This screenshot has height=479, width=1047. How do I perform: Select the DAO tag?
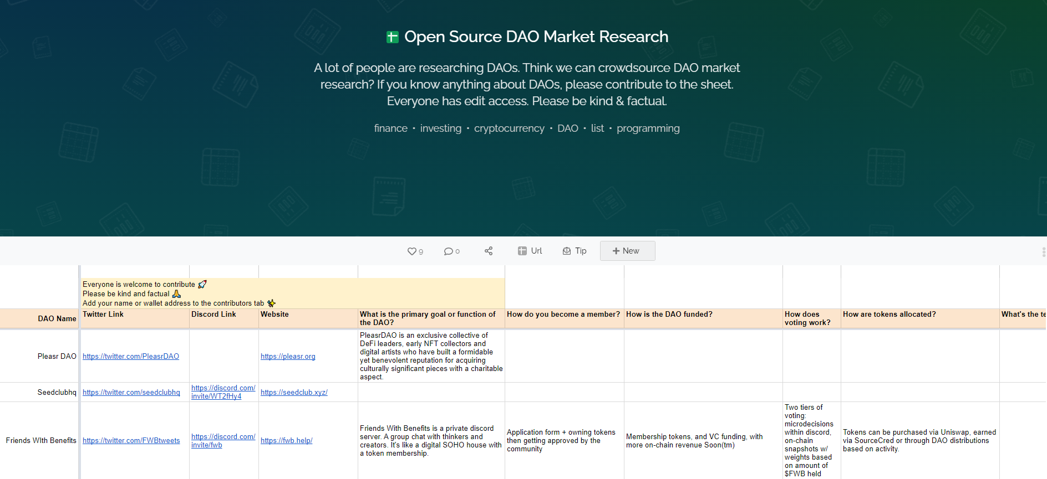(x=567, y=128)
